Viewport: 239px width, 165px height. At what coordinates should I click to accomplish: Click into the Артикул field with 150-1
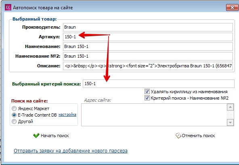pyautogui.click(x=148, y=37)
